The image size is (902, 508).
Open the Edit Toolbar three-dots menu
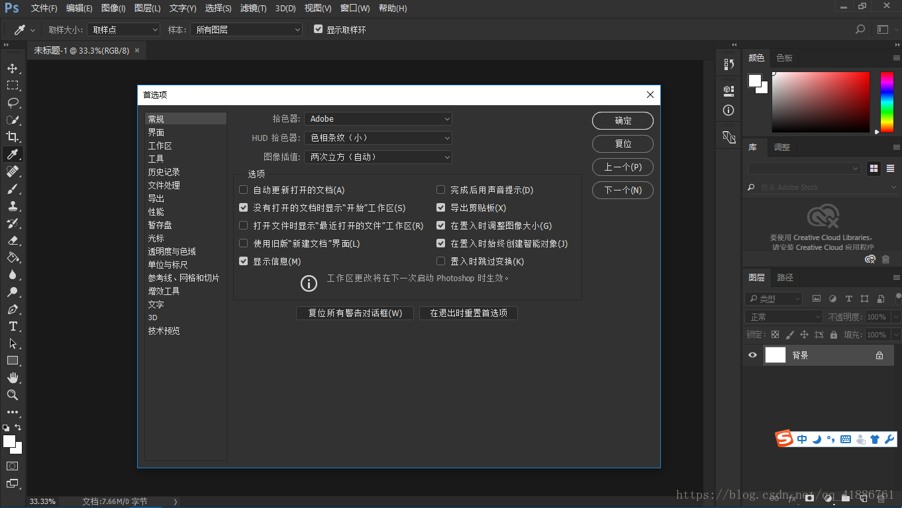pyautogui.click(x=13, y=412)
